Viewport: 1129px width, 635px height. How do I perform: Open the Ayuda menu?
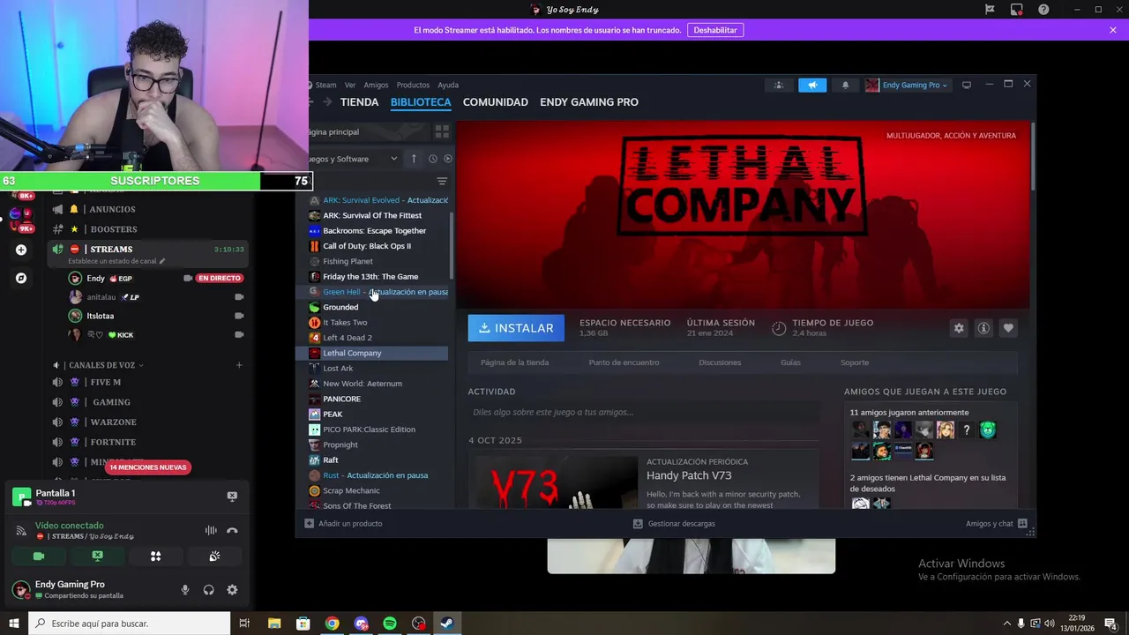click(x=448, y=86)
